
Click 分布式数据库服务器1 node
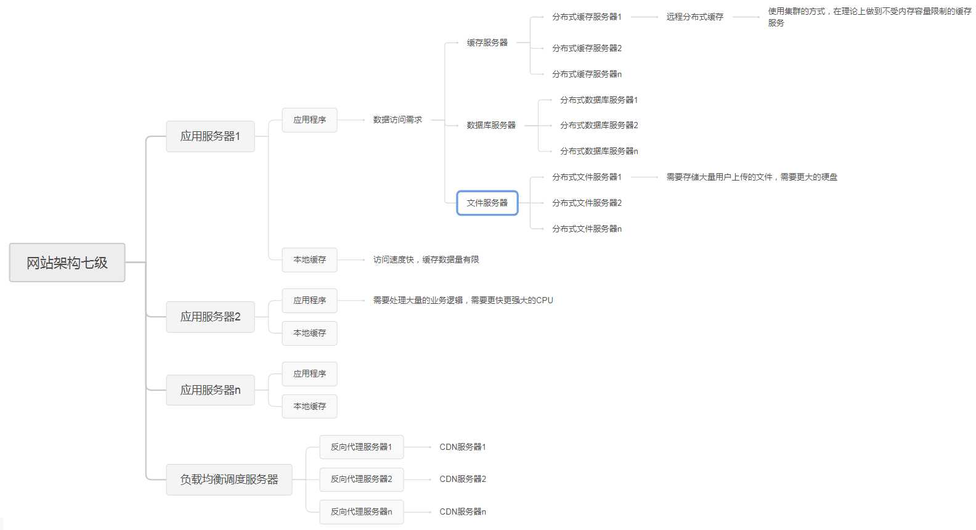click(599, 100)
